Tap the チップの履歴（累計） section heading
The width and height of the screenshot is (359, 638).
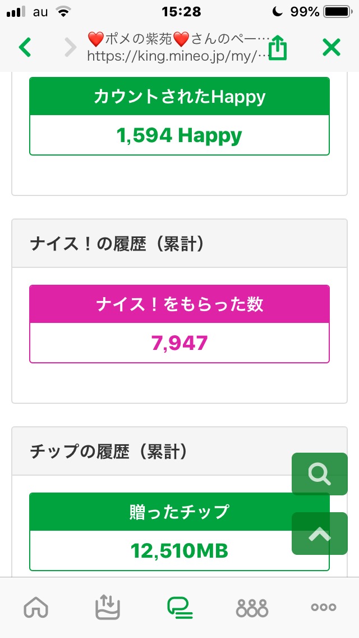108,452
